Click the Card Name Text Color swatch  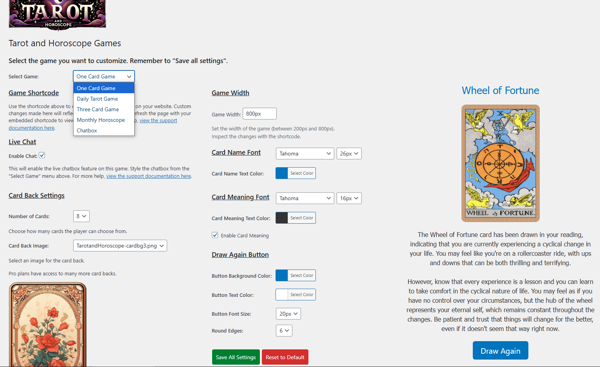coord(282,173)
